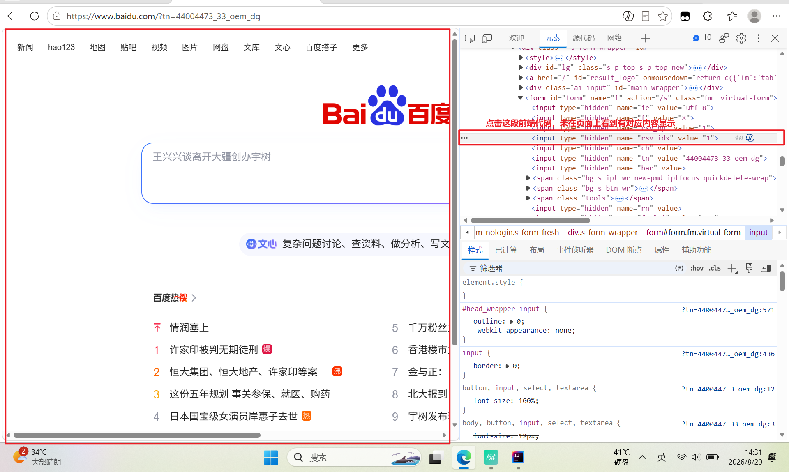This screenshot has height=472, width=789.
Task: Expand the div class="ai-input" node
Action: tap(521, 87)
